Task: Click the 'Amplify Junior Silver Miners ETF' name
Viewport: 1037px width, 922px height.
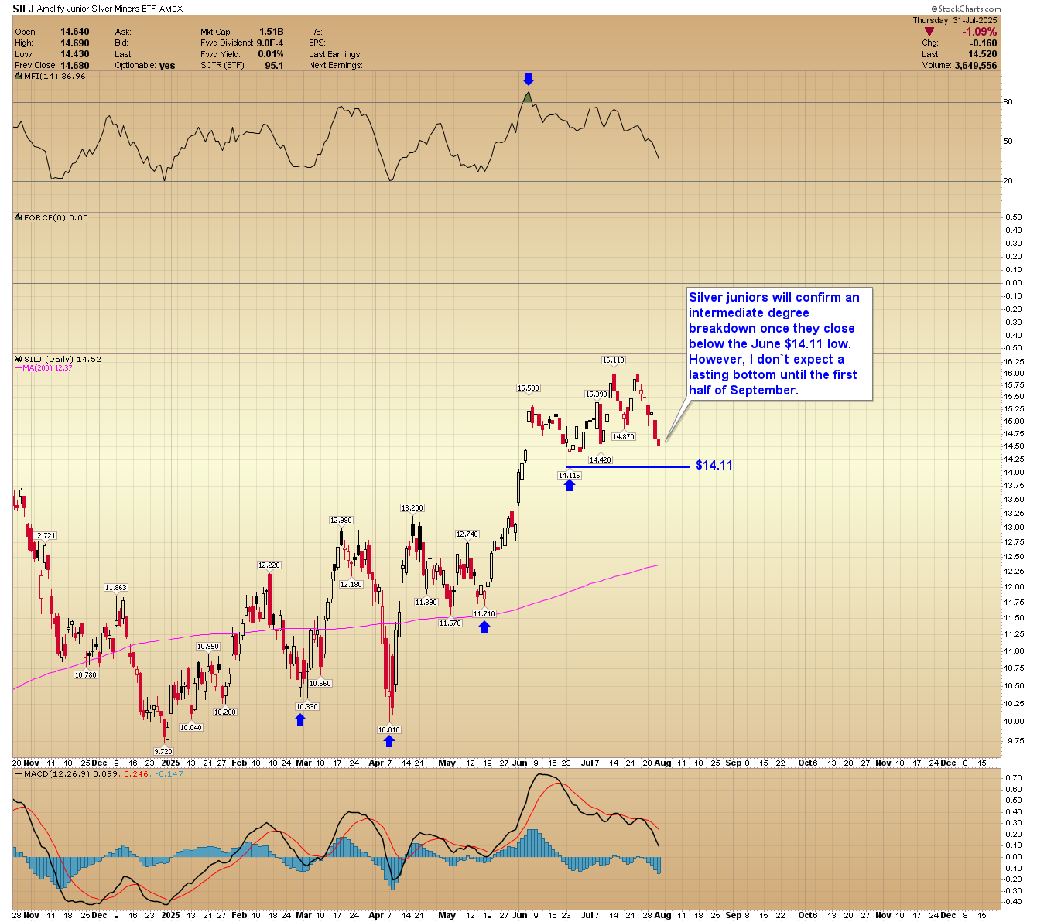Action: [96, 9]
